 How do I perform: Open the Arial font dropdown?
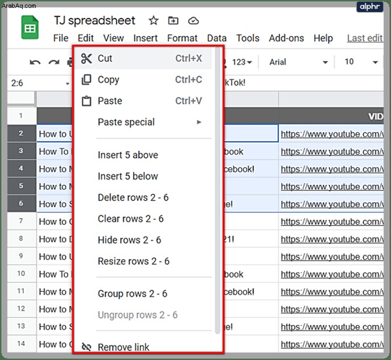298,62
